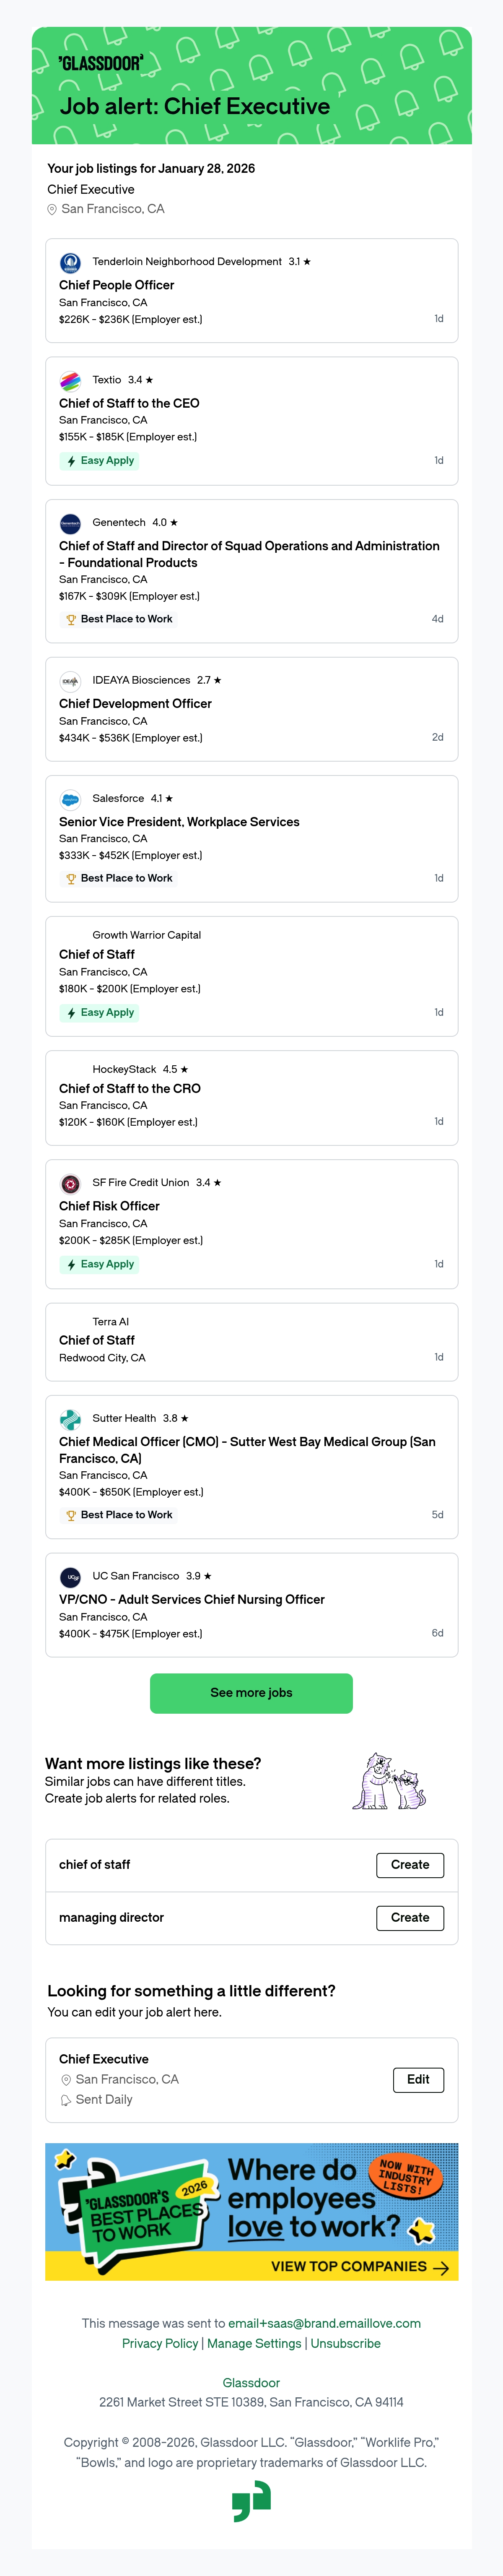The height and width of the screenshot is (2576, 503).
Task: Click the Sutter Health logo icon
Action: [x=70, y=1419]
